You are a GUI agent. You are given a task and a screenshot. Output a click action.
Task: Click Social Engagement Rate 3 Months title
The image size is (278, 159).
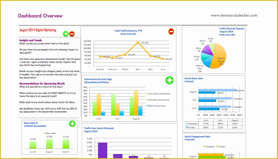[197, 138]
